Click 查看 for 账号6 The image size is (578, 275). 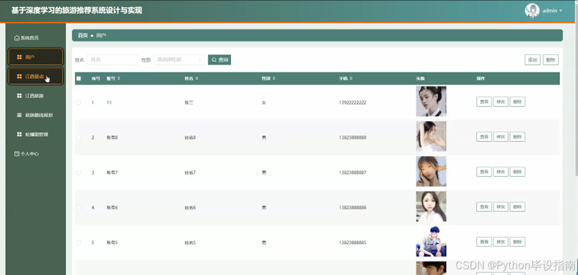(484, 206)
